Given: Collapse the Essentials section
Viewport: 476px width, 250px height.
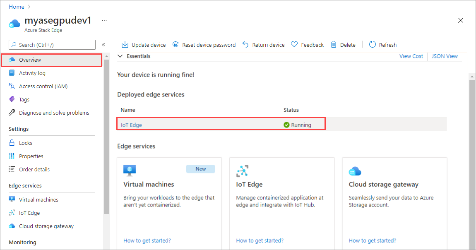Looking at the screenshot, I should pyautogui.click(x=120, y=56).
